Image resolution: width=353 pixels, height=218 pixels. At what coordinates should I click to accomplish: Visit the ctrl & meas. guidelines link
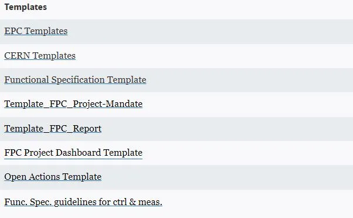pos(83,202)
